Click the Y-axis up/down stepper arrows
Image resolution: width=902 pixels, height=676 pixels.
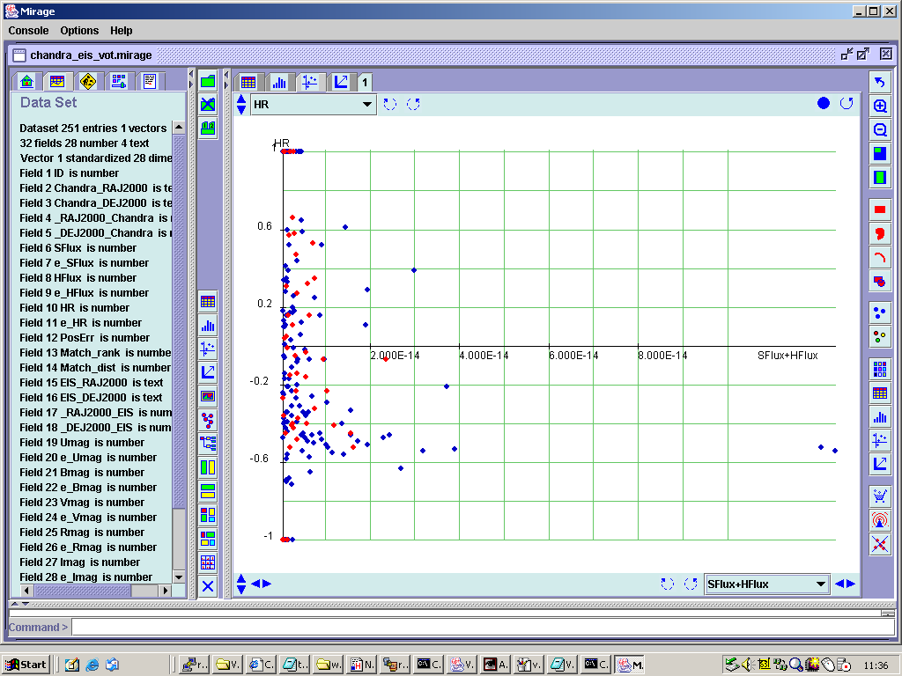tap(241, 105)
